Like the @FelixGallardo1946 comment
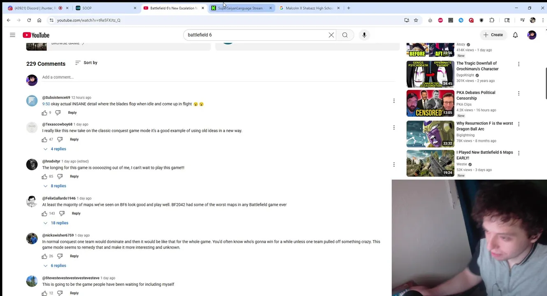Screen dimensions: 547x296 point(44,213)
